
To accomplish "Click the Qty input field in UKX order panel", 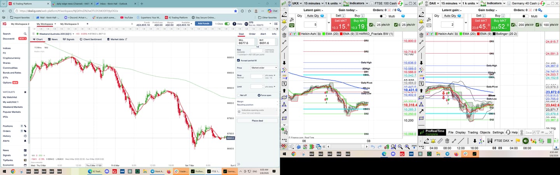I will pyautogui.click(x=310, y=24).
